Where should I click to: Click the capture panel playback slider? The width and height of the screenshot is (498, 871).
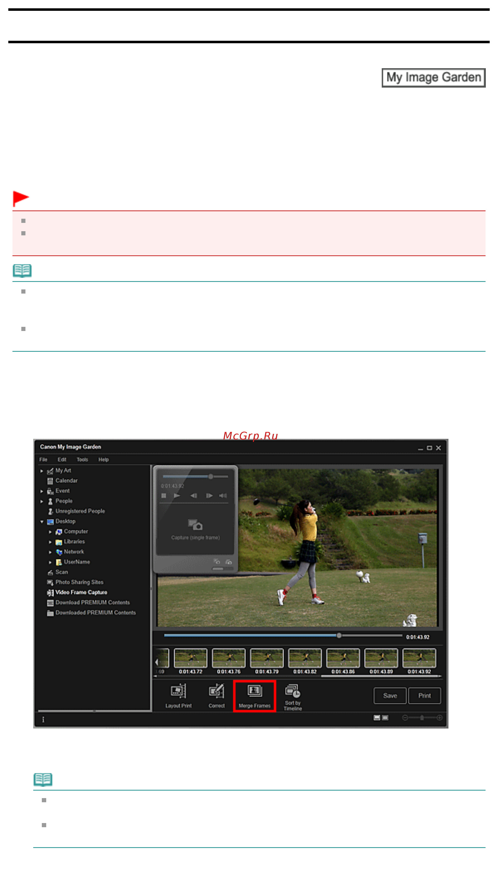[195, 477]
